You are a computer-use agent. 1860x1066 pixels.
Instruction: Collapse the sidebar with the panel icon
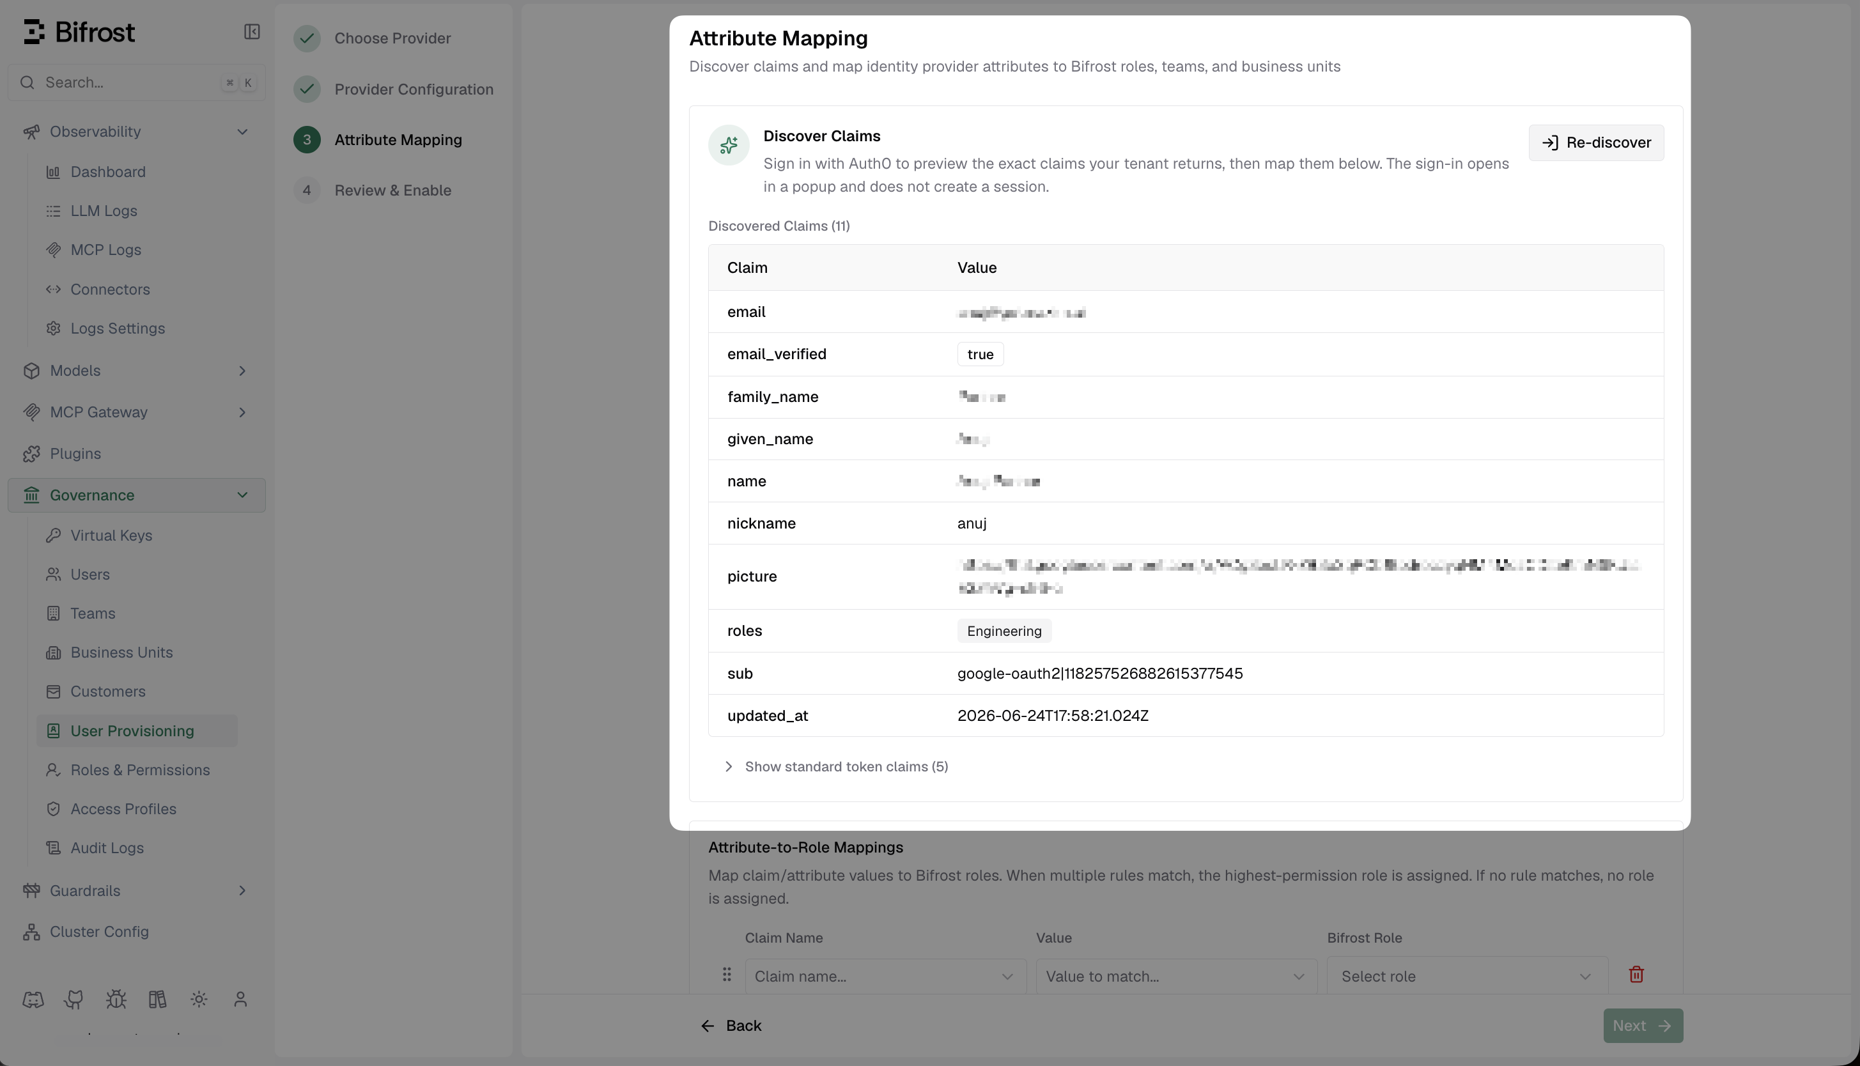pyautogui.click(x=252, y=31)
